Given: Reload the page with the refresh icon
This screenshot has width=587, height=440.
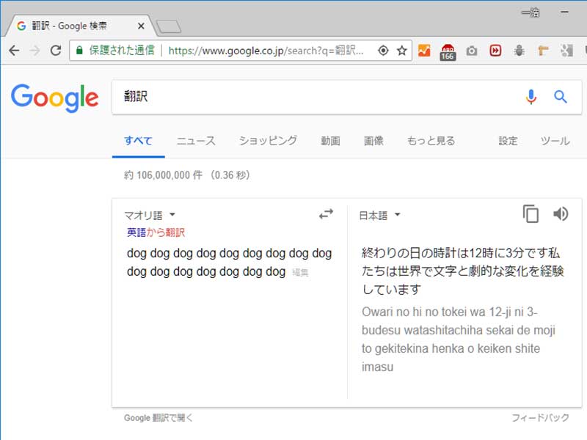Looking at the screenshot, I should (x=56, y=50).
